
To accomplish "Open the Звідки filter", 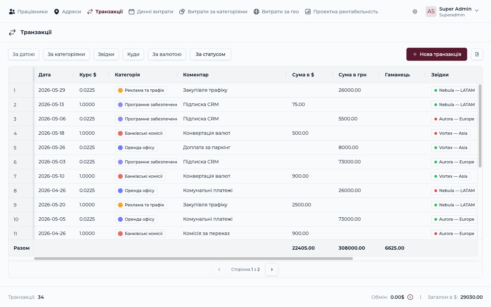I will tap(106, 54).
